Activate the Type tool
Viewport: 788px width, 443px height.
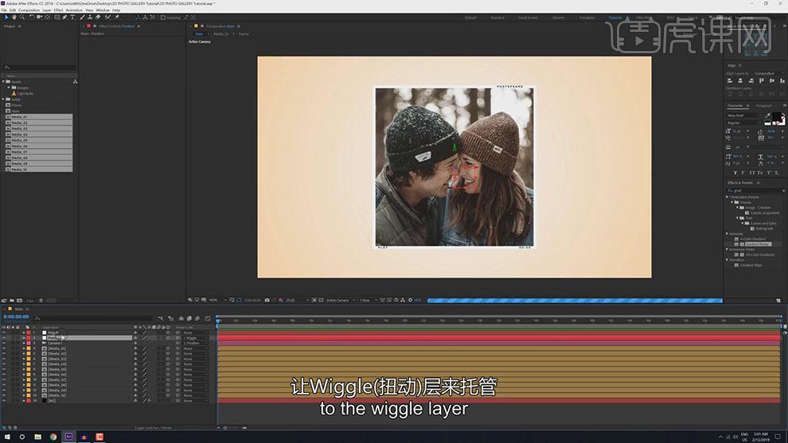[73, 17]
